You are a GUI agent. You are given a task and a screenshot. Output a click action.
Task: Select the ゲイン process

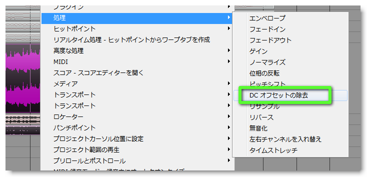pos(290,51)
